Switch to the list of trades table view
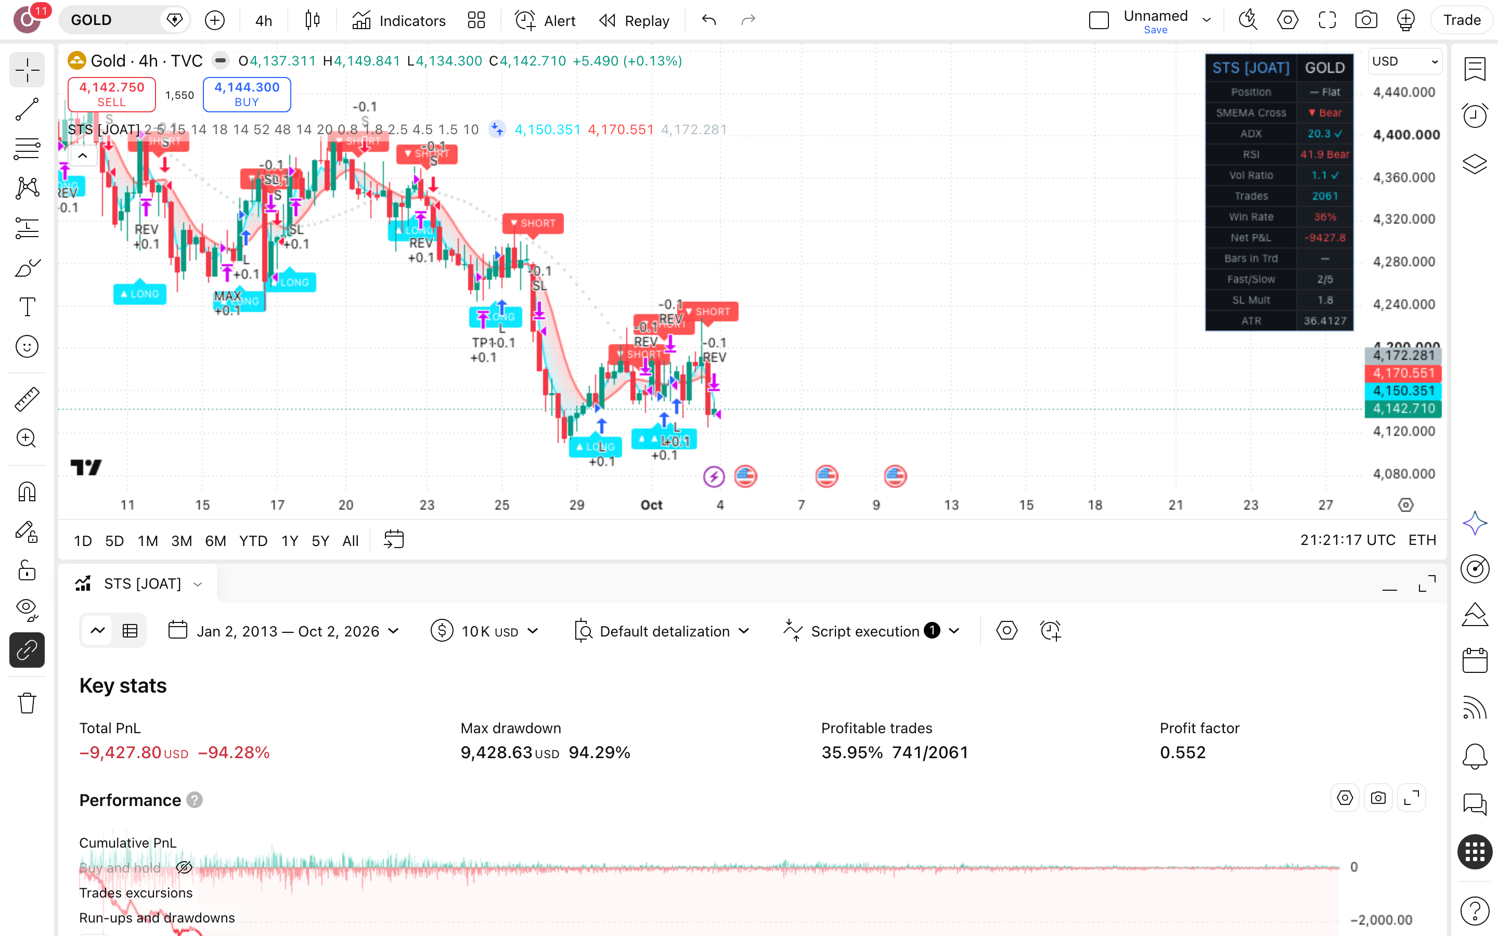 [130, 631]
